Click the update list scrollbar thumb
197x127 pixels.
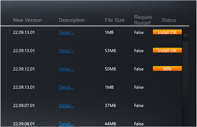[185, 74]
